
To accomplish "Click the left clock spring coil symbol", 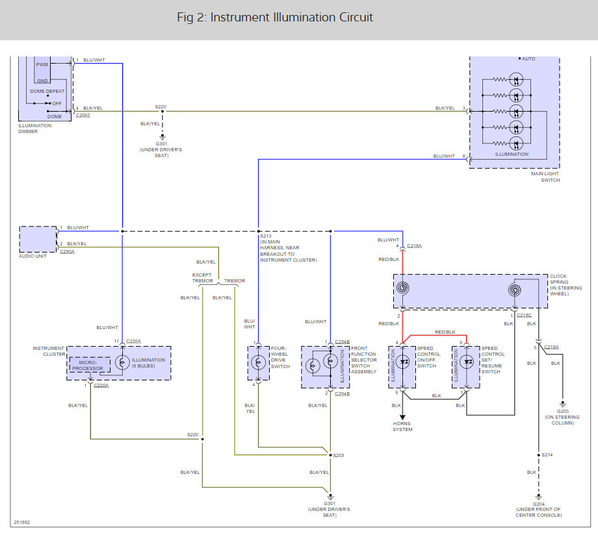I will coord(402,288).
